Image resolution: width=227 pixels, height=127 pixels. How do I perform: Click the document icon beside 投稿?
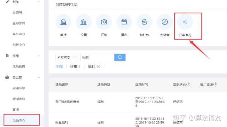click(x=7, y=56)
